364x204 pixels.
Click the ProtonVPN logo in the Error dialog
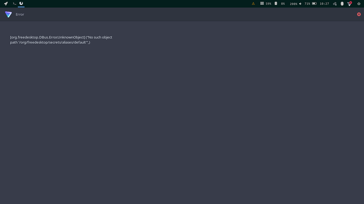[9, 15]
